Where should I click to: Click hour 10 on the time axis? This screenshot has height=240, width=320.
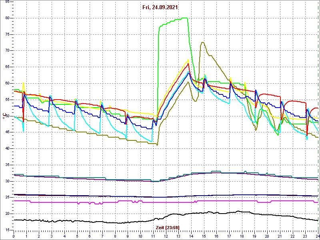(x=140, y=236)
